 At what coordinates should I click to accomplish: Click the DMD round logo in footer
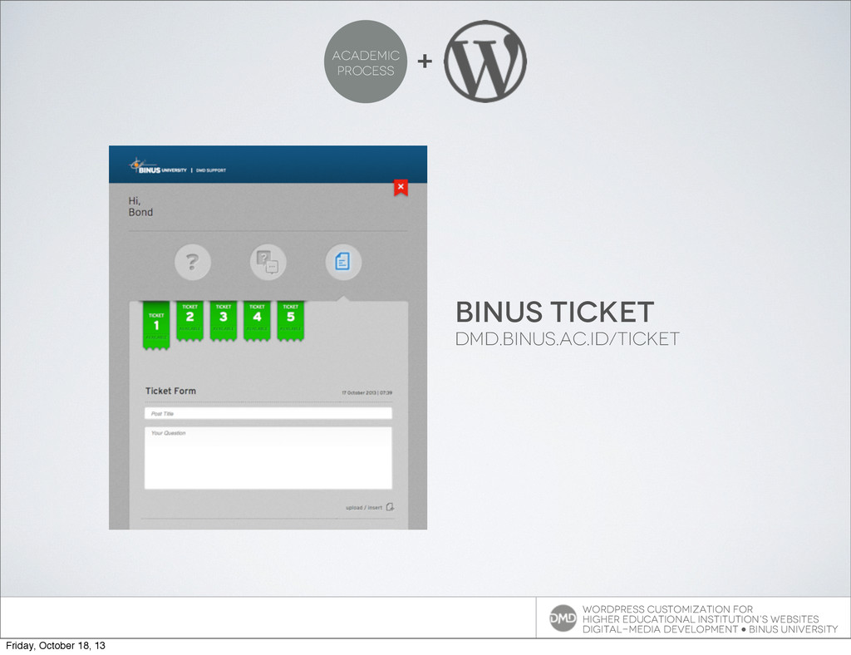click(x=563, y=618)
